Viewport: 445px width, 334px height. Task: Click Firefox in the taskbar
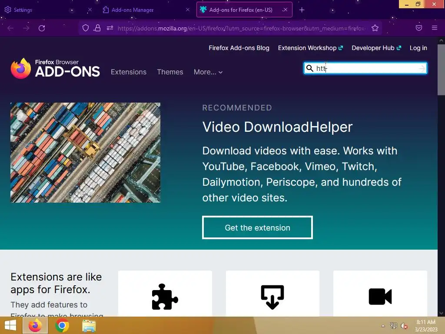[x=35, y=325]
